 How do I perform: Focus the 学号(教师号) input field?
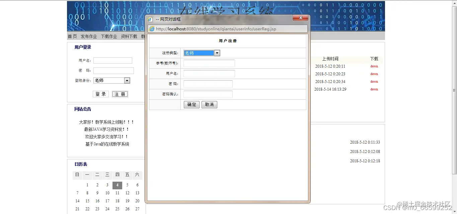pyautogui.click(x=209, y=63)
